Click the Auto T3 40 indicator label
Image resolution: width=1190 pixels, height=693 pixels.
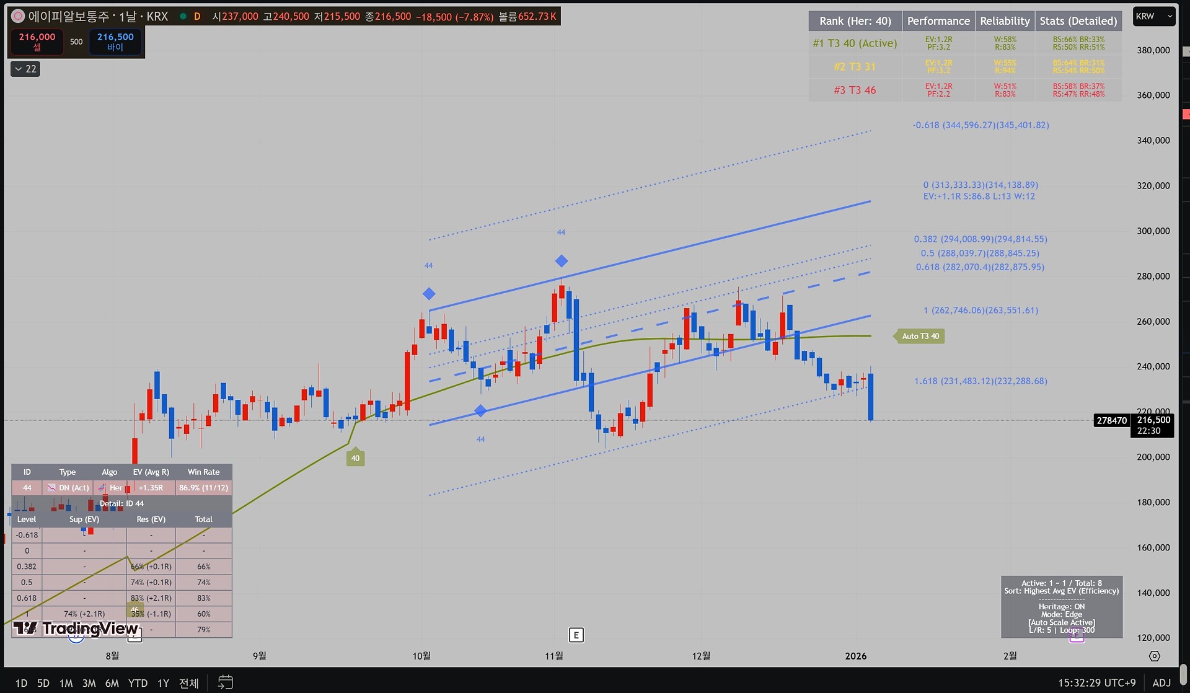tap(920, 336)
